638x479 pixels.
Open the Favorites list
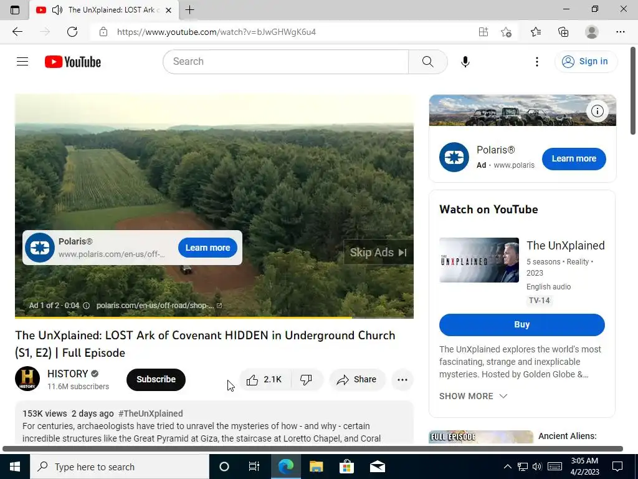(x=535, y=32)
